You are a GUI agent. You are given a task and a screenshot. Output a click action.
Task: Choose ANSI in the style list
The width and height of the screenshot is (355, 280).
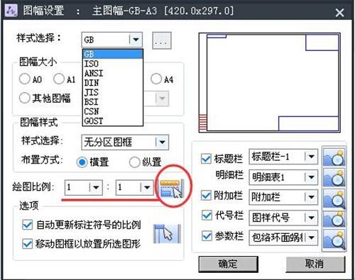pos(113,73)
